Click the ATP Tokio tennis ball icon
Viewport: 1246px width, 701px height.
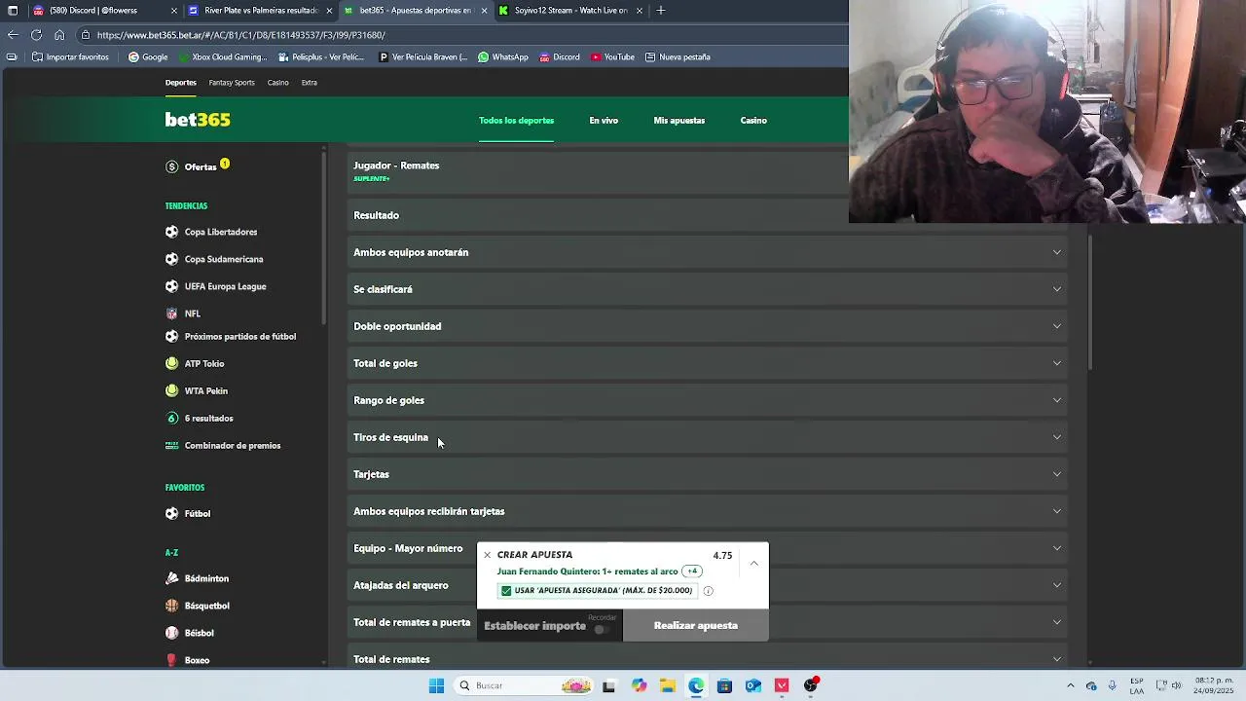click(x=172, y=363)
